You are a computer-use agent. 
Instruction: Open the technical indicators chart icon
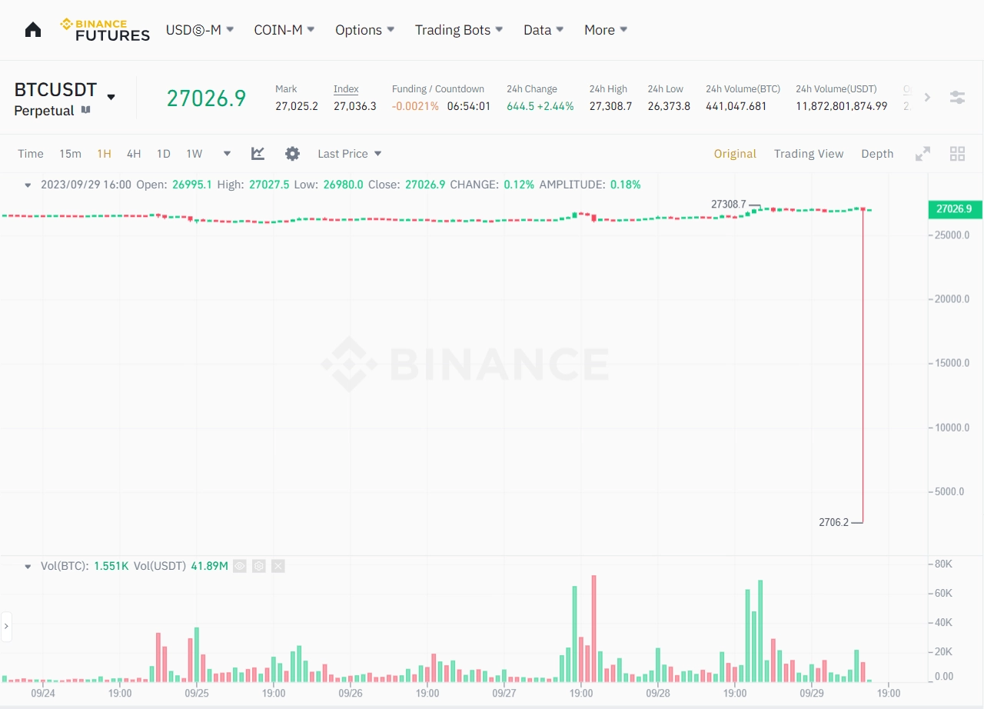click(x=258, y=153)
